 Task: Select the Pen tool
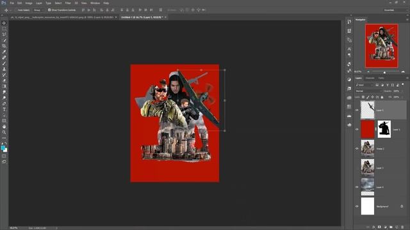tap(4, 103)
